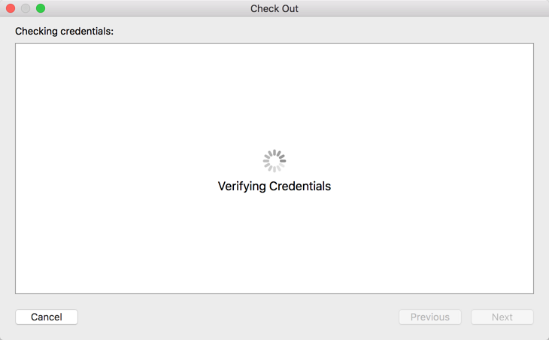Image resolution: width=549 pixels, height=340 pixels.
Task: Click the red button in the title bar
Action: [11, 8]
